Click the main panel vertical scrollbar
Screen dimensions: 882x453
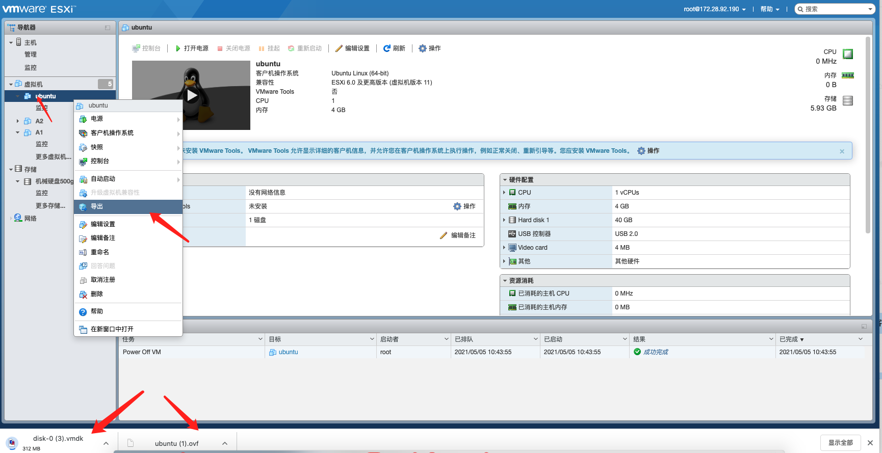tap(868, 135)
